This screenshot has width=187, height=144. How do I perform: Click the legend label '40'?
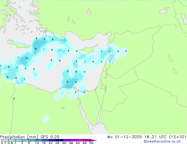point(78,143)
